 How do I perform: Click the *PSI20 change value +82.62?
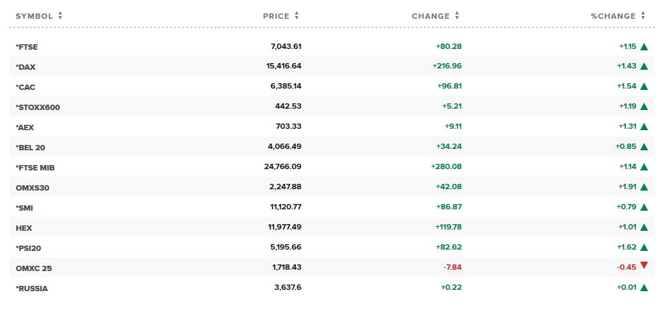point(447,248)
